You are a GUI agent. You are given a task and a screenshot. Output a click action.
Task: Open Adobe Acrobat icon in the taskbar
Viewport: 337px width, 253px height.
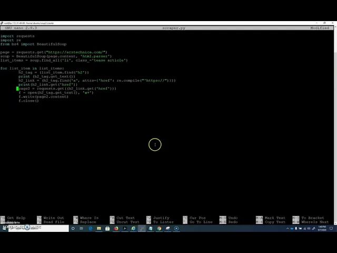tap(125, 228)
